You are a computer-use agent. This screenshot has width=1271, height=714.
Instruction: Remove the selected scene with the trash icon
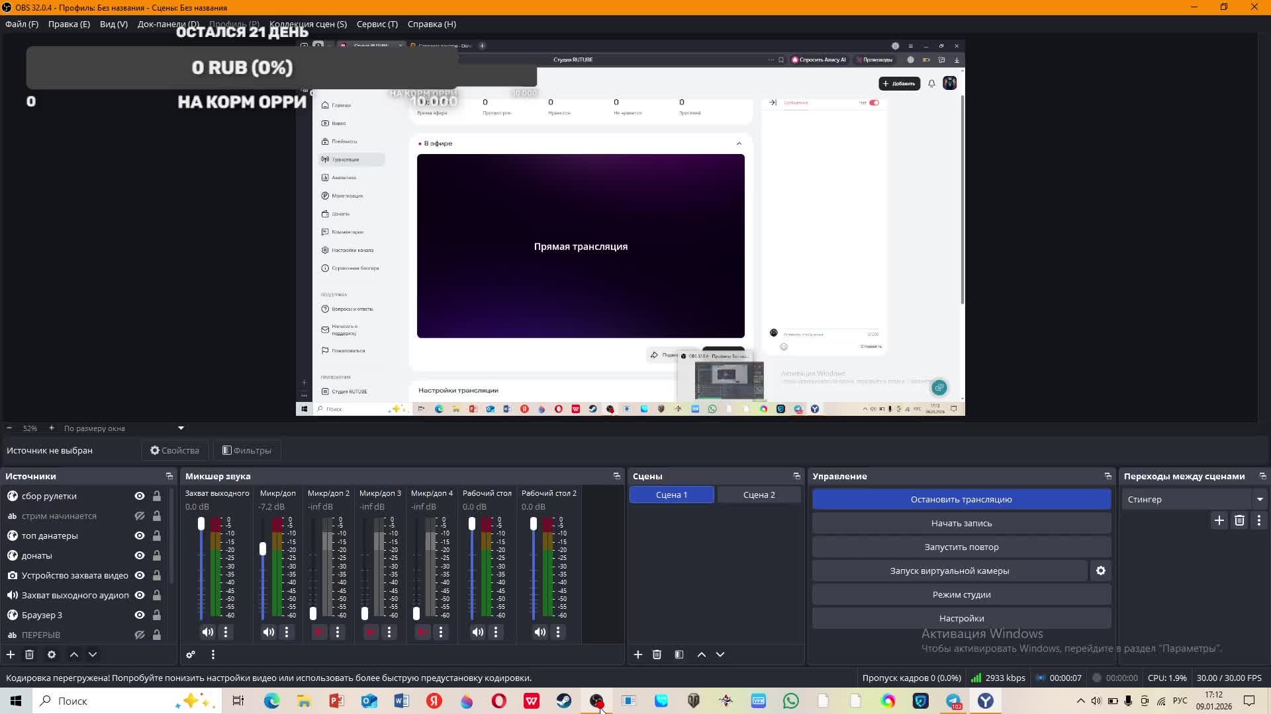(x=657, y=654)
